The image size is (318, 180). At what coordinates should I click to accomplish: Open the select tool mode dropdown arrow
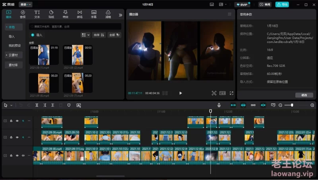[12, 105]
